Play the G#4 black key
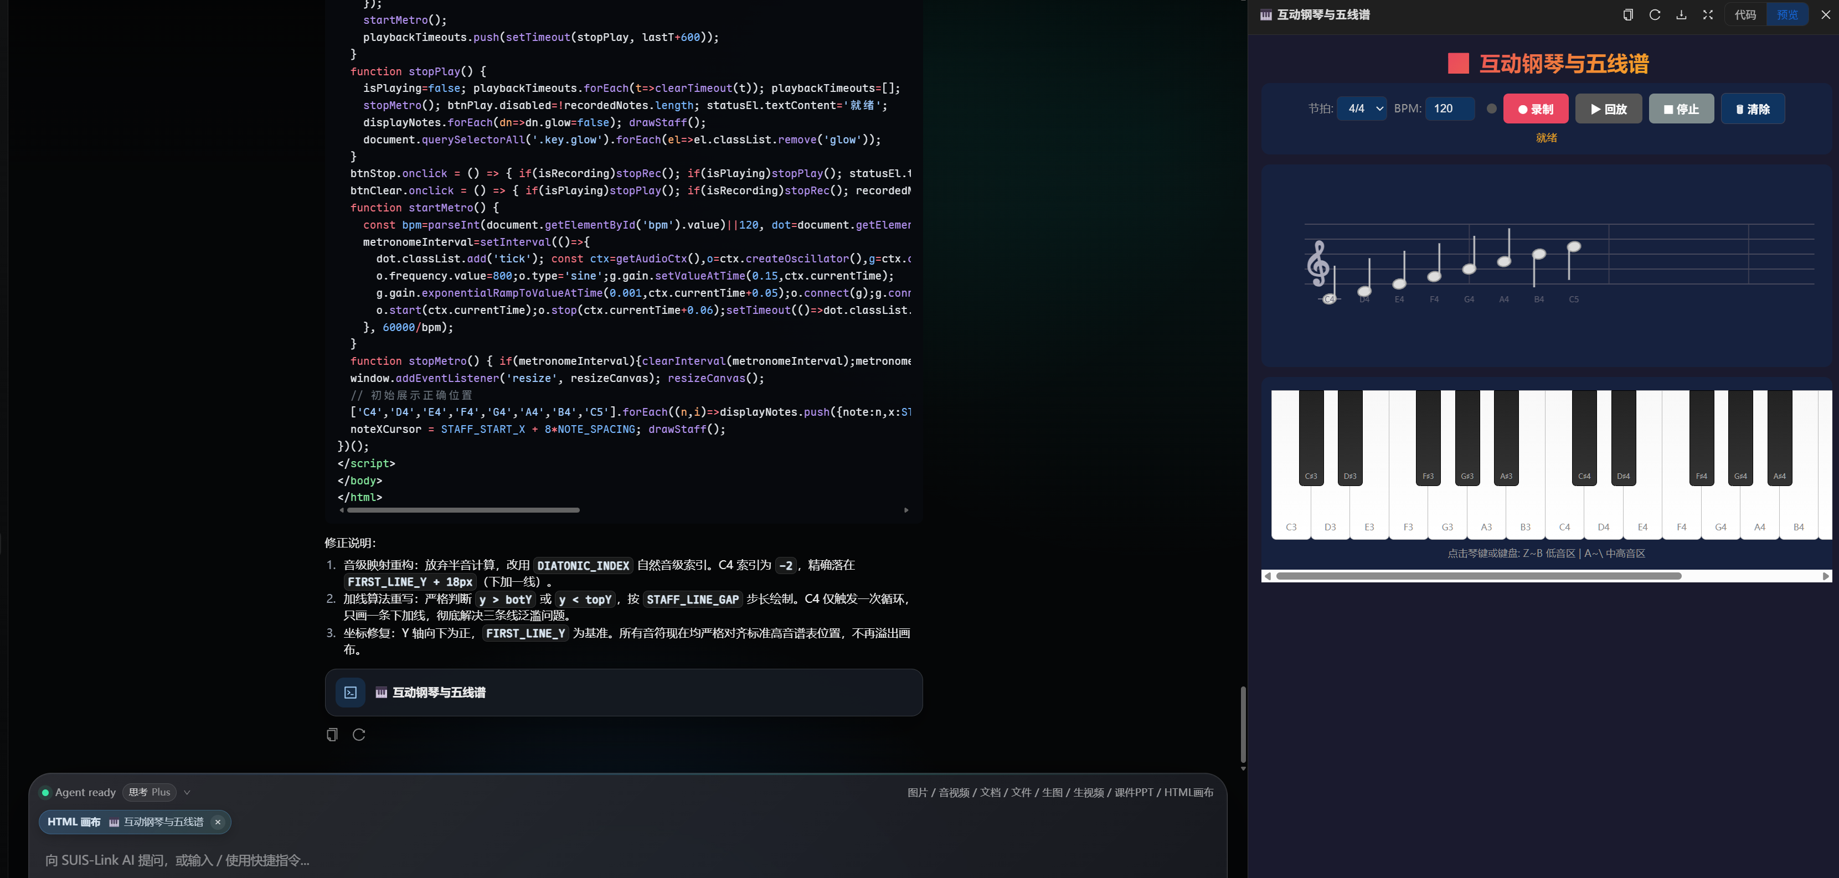 (1740, 437)
